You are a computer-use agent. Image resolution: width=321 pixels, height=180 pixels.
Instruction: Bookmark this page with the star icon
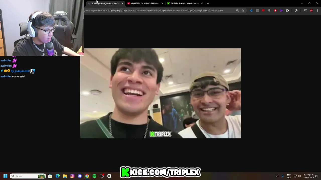(x=243, y=10)
